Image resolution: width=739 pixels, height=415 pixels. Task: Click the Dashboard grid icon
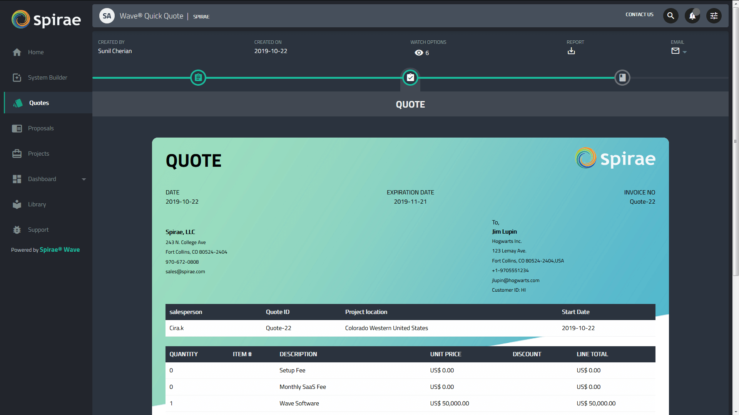pyautogui.click(x=17, y=179)
